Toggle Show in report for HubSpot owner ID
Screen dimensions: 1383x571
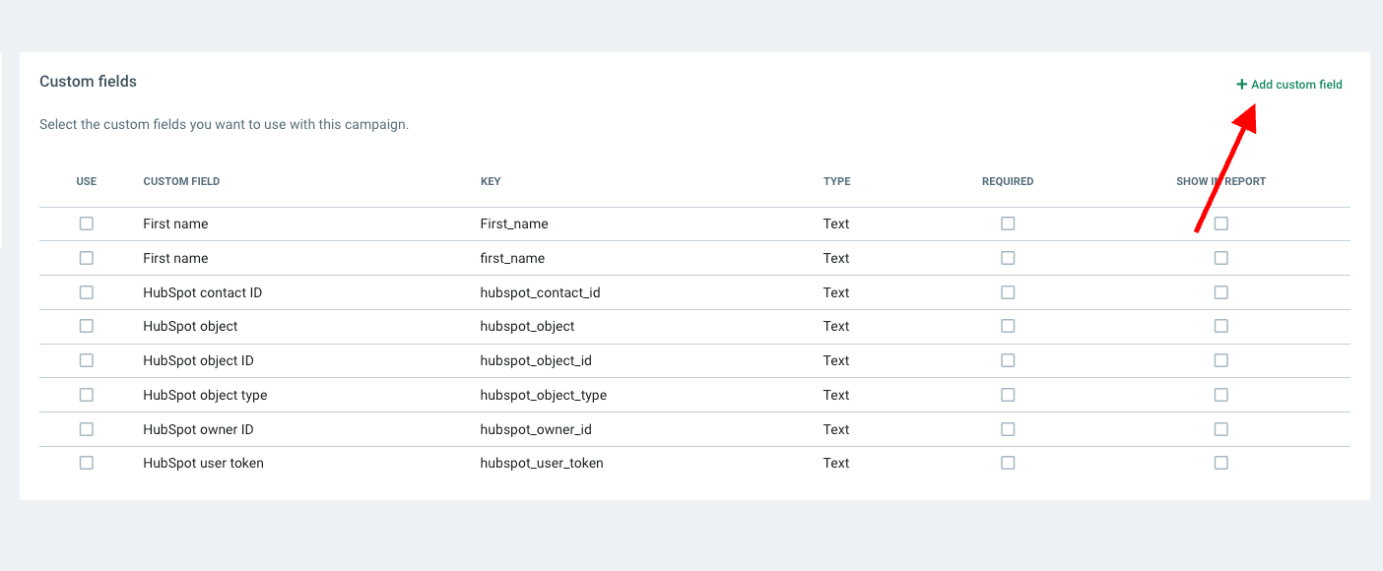[x=1221, y=429]
